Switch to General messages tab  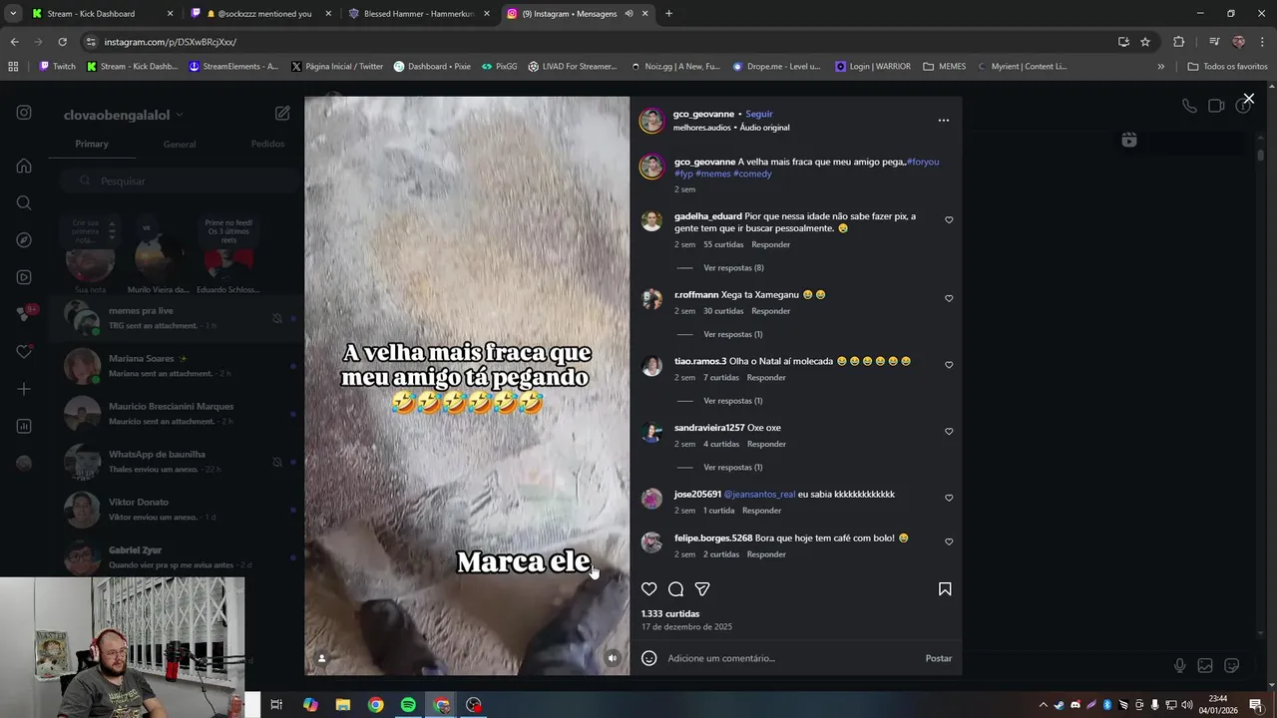180,144
